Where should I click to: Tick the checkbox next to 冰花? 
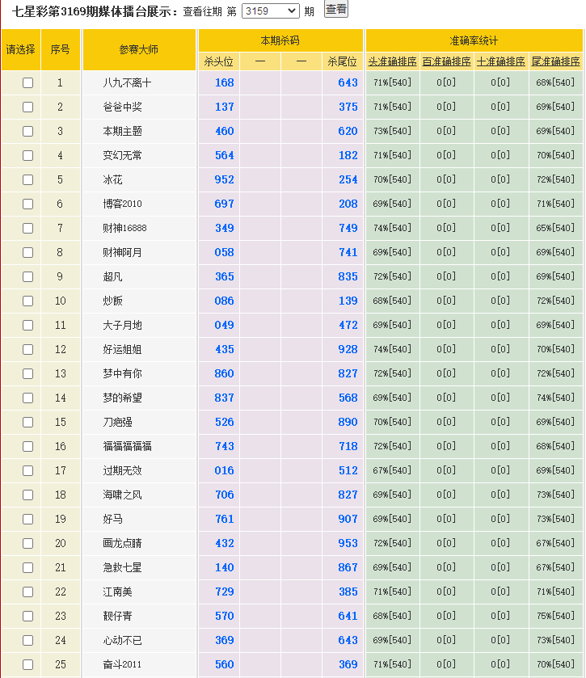coord(28,180)
